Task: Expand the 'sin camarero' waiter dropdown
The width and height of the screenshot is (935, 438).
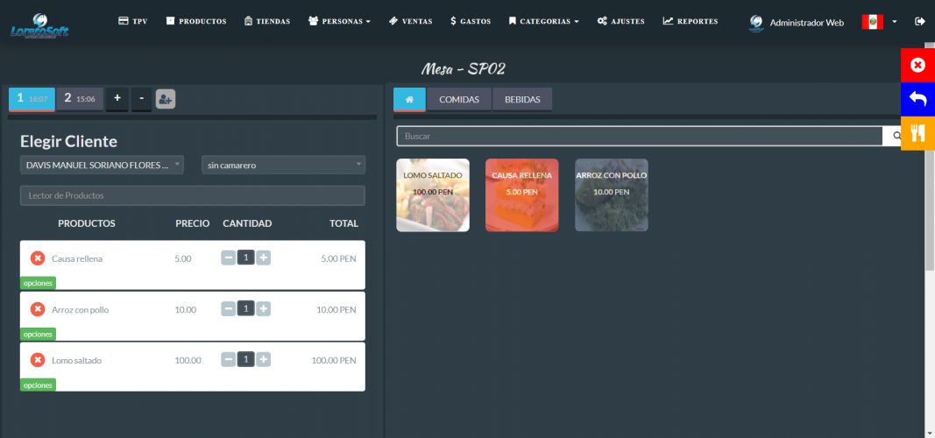Action: (283, 165)
